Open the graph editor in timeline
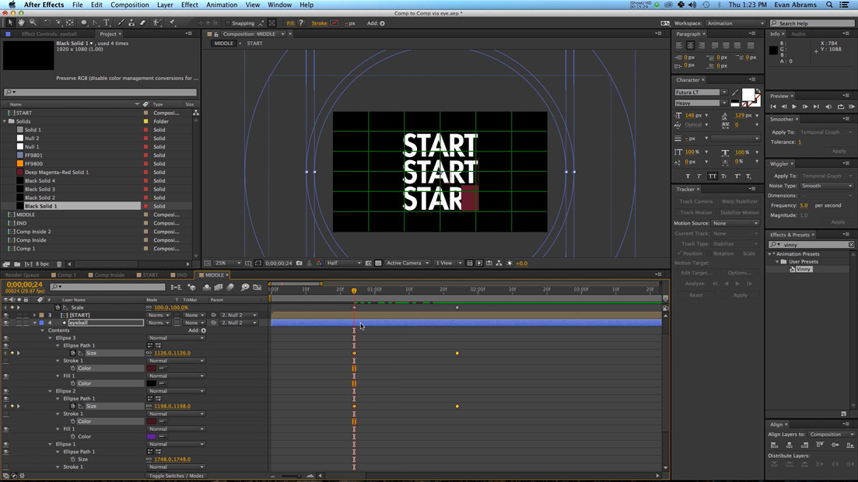Viewport: 858px width, 482px height. (257, 287)
